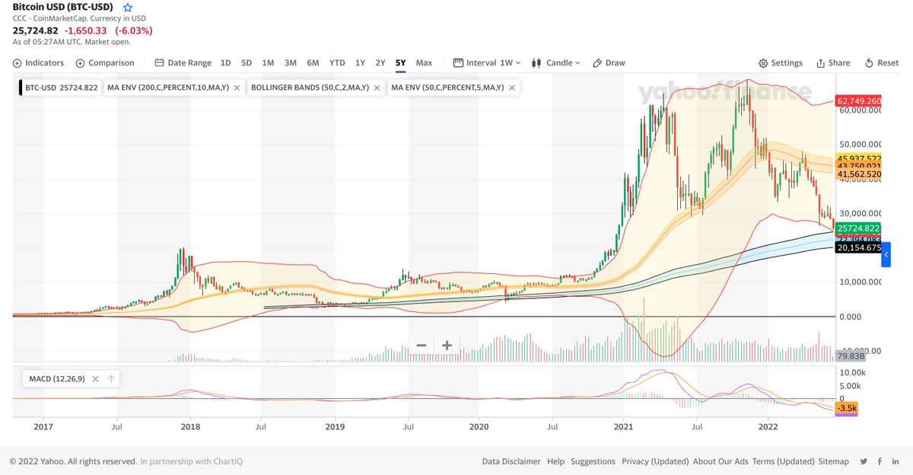This screenshot has width=913, height=475.
Task: Click the 2018 label on the time axis
Action: pos(189,428)
